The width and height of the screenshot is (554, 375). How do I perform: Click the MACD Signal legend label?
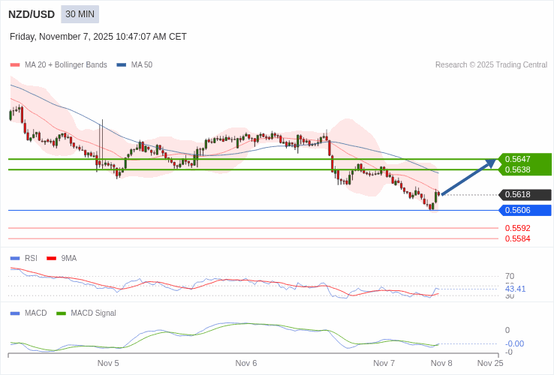[x=93, y=313]
